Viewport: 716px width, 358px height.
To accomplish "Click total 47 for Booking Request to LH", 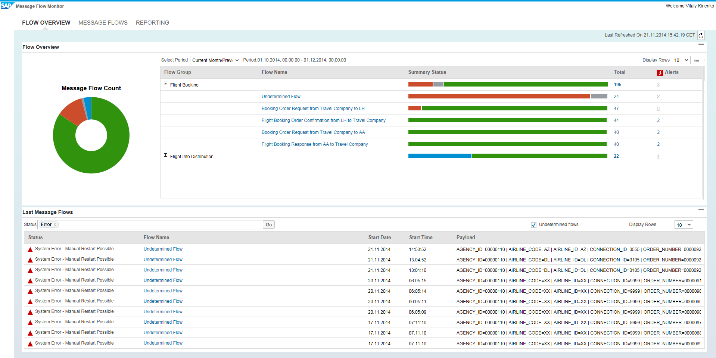I will (x=616, y=109).
